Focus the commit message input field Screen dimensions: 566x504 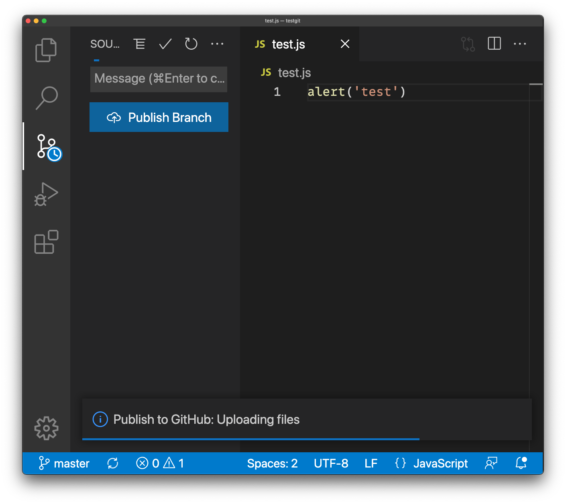coord(159,79)
